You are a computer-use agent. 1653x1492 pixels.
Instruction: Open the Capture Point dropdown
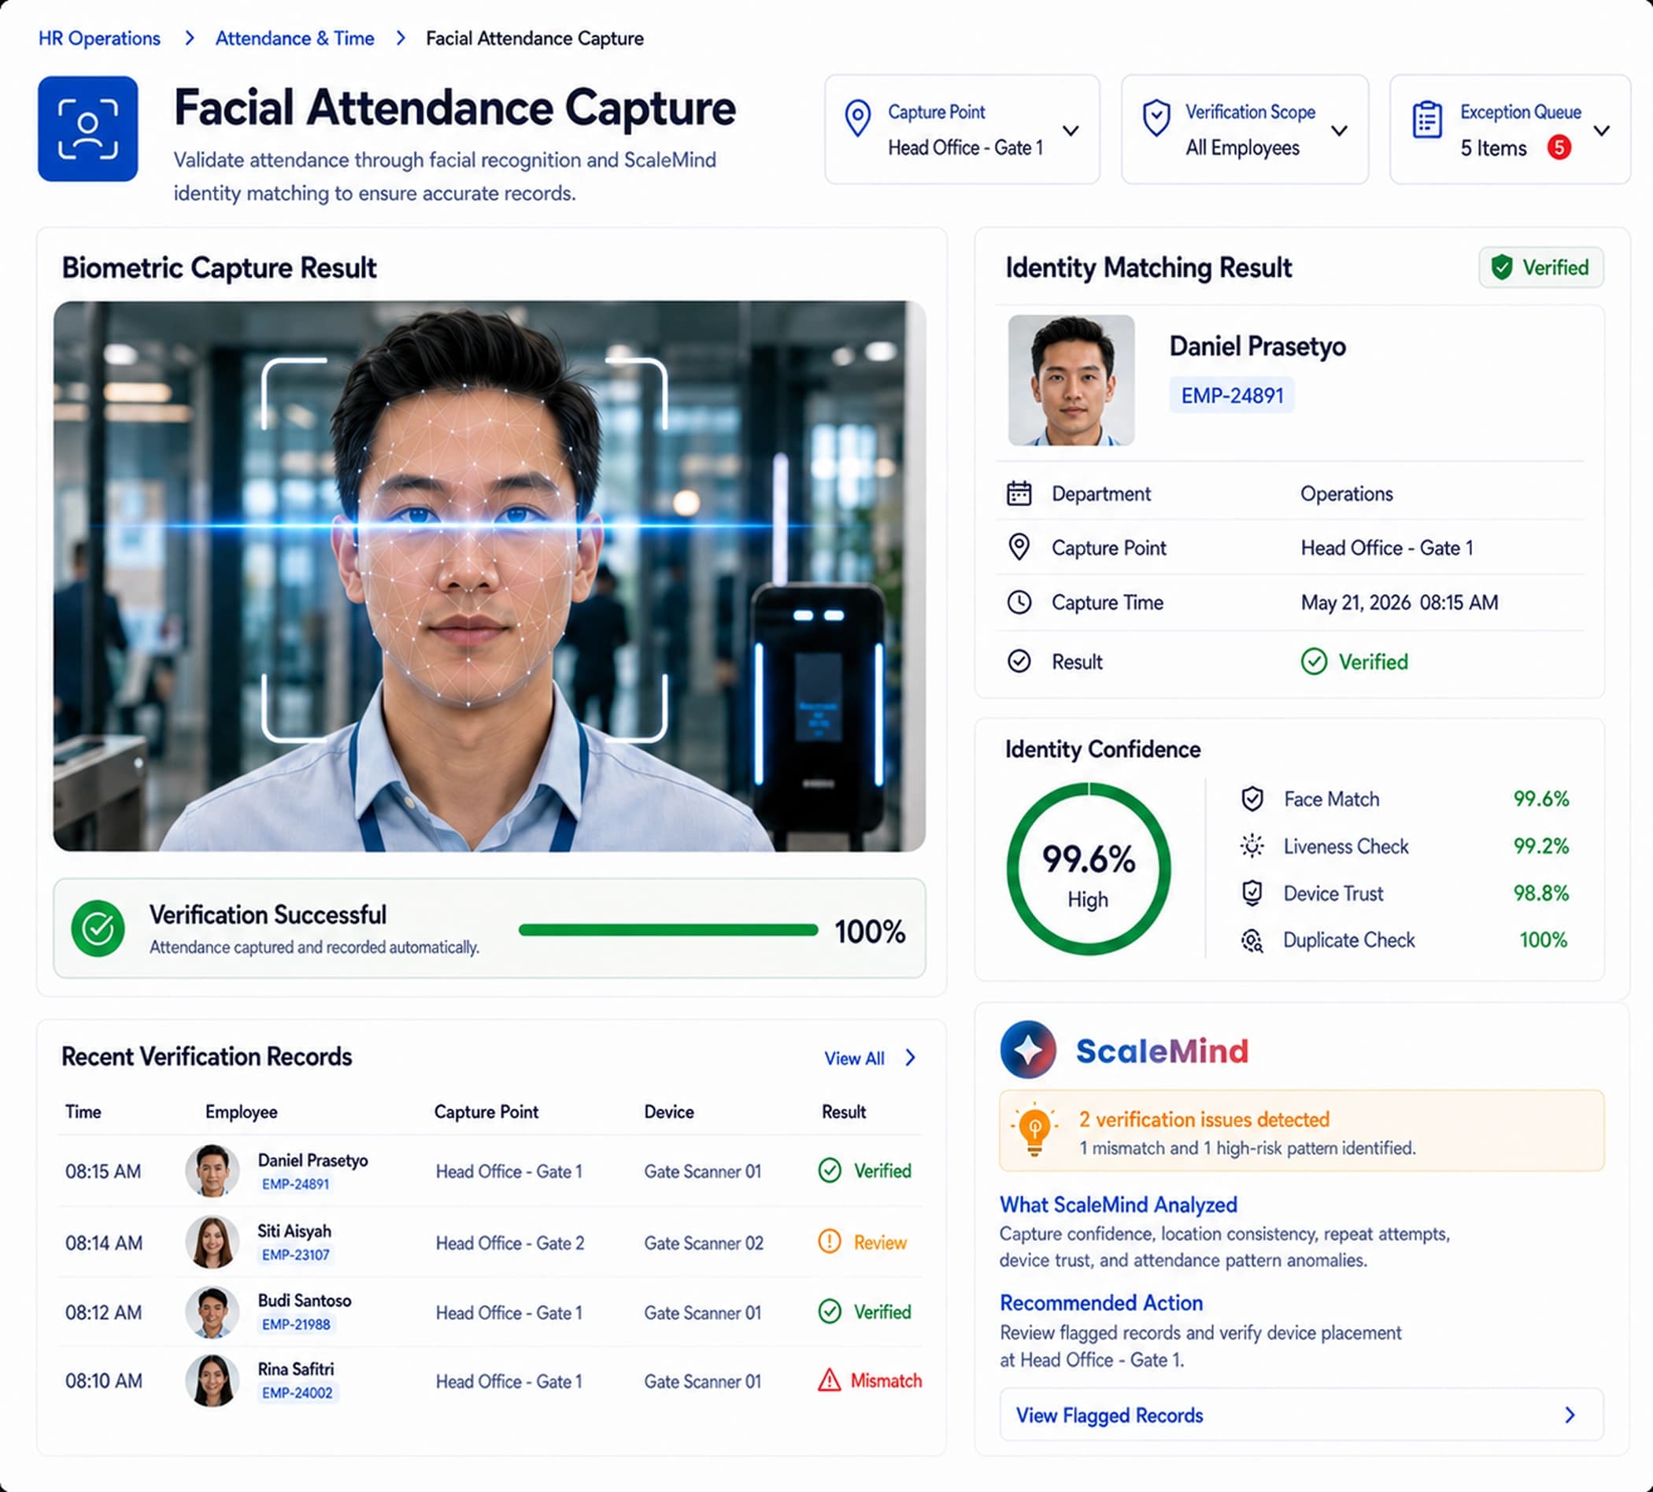tap(962, 130)
